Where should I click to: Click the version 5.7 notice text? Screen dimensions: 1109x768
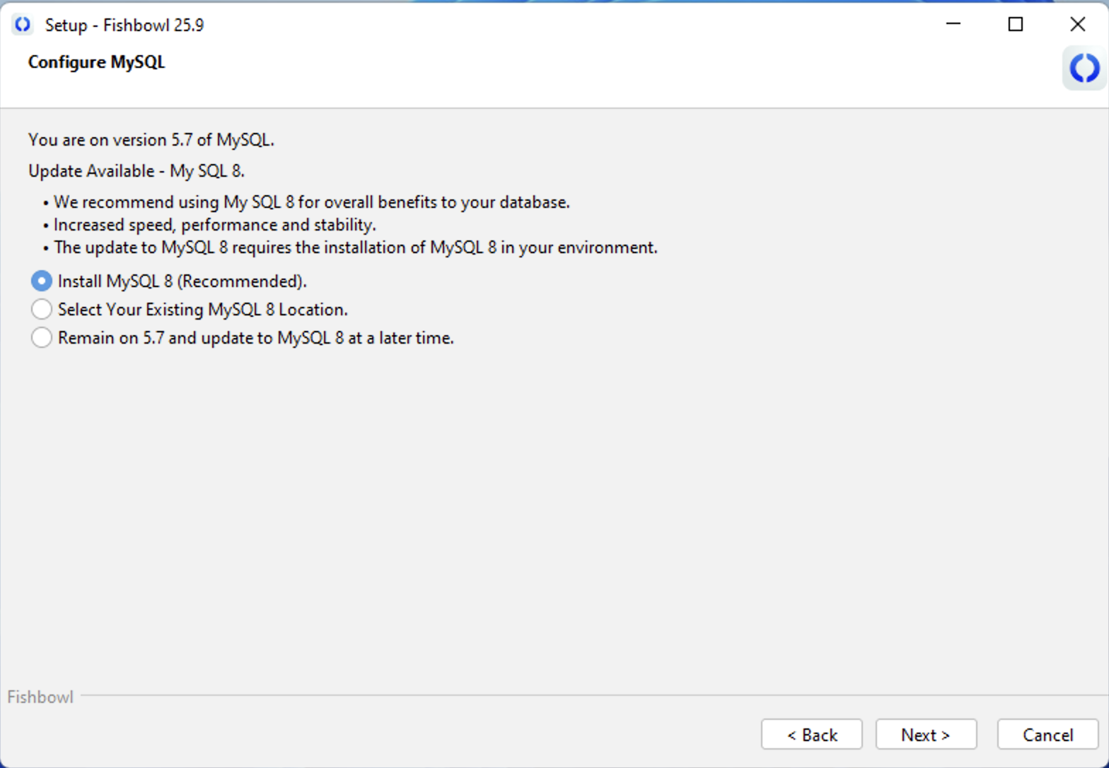point(151,139)
